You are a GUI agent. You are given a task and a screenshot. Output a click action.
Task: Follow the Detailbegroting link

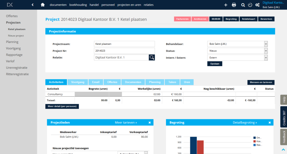pyautogui.click(x=245, y=123)
